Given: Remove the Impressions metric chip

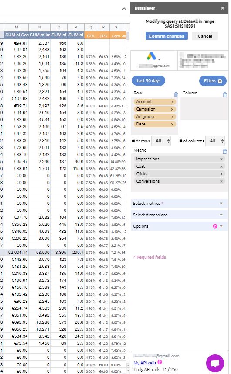Looking at the screenshot, I should [x=221, y=159].
